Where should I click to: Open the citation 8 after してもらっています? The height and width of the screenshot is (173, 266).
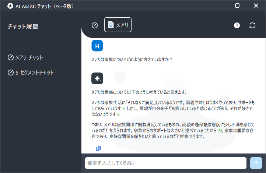tap(123, 109)
